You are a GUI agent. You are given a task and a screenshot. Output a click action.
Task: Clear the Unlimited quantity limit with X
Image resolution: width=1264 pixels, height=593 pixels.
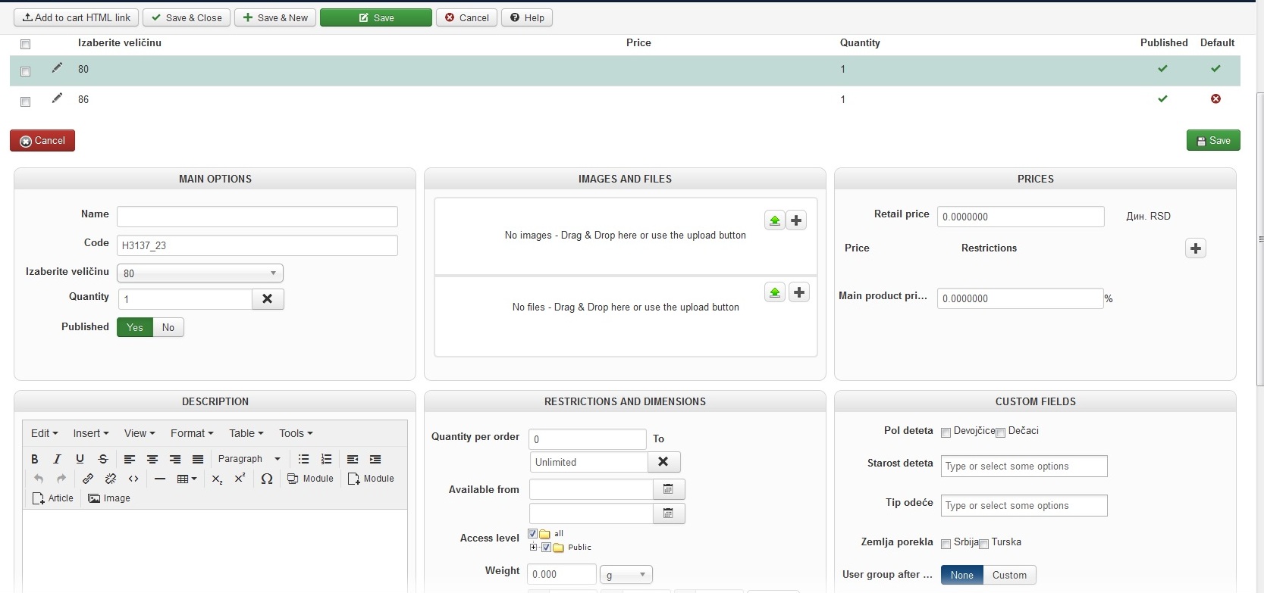(x=663, y=462)
